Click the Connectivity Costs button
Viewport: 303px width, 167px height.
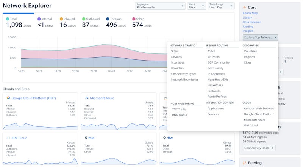tap(259, 148)
